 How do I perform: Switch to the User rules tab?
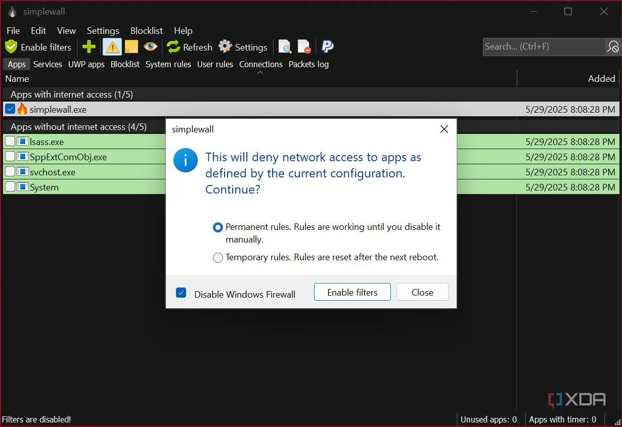point(215,64)
